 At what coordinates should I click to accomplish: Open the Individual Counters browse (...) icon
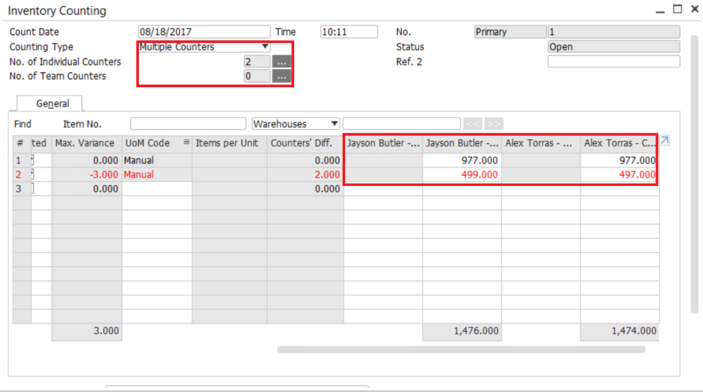(x=281, y=61)
